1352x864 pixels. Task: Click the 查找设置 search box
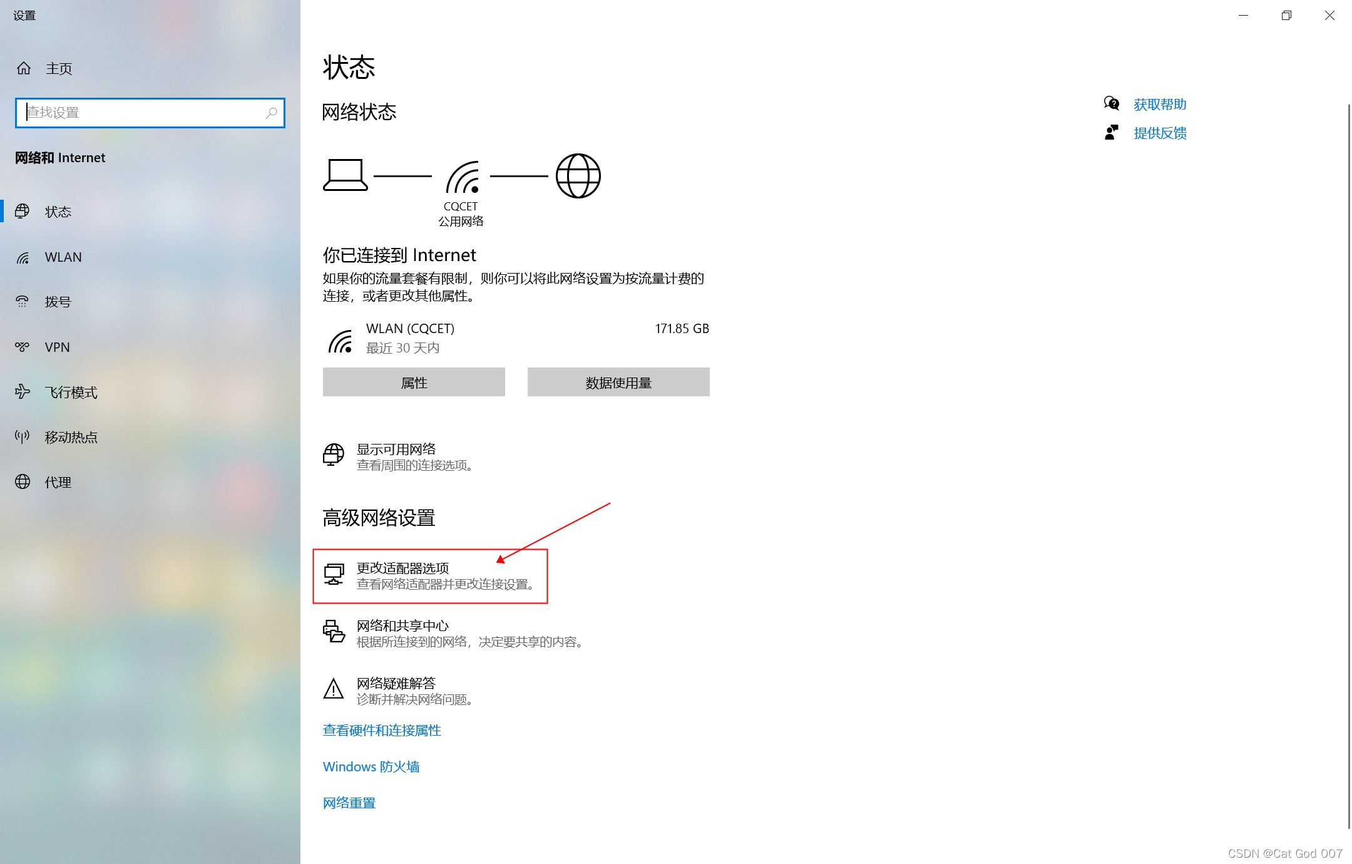150,113
